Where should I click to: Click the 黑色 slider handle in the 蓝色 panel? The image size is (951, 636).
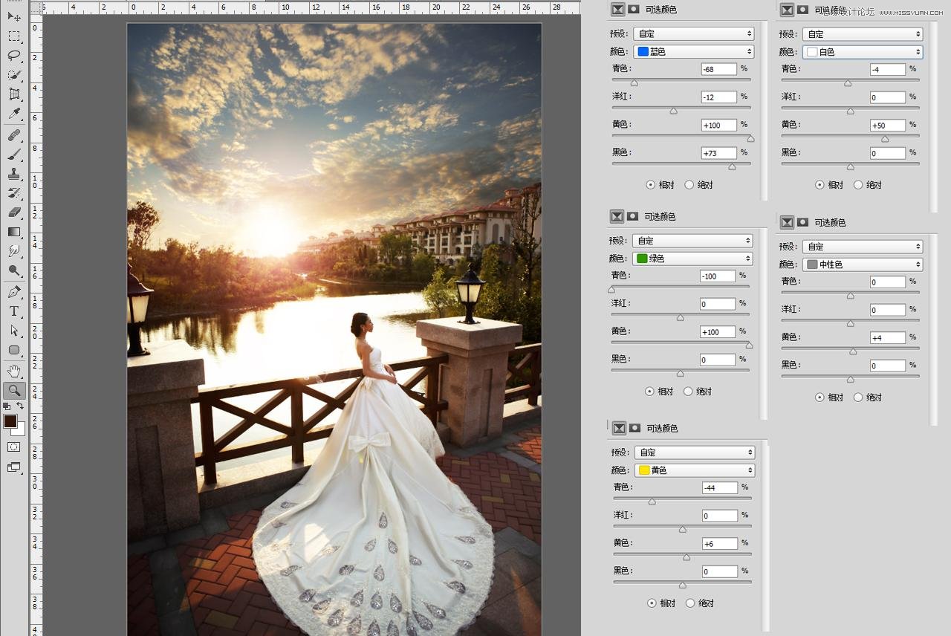point(732,166)
